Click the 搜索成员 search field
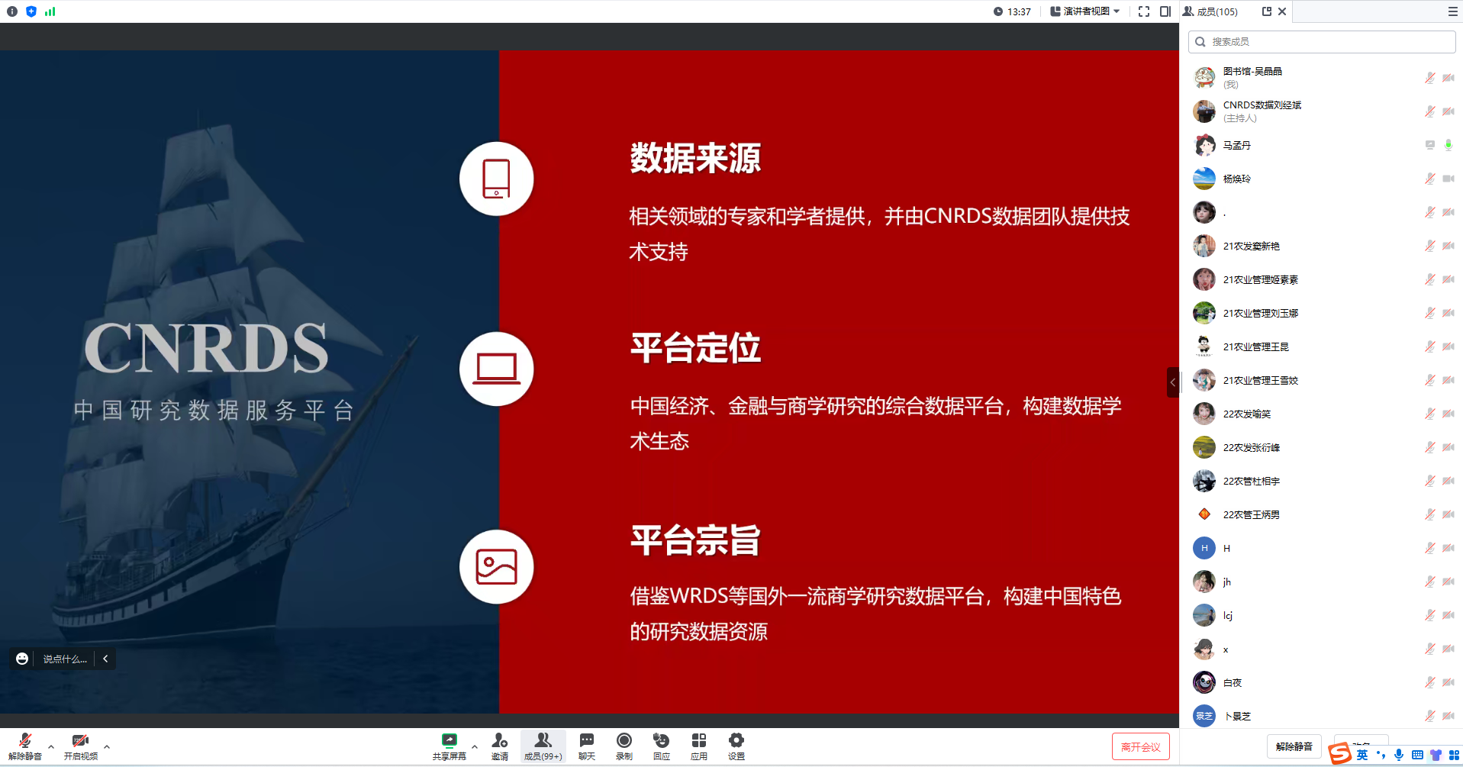The height and width of the screenshot is (767, 1463). pos(1322,42)
